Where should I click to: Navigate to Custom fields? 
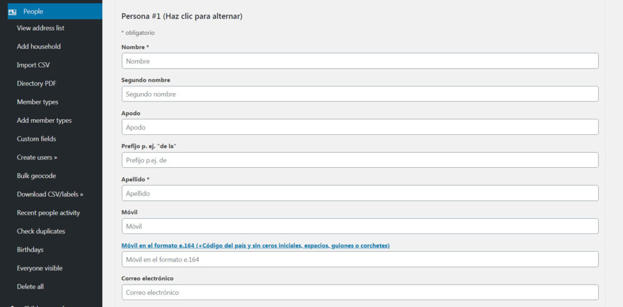point(37,139)
